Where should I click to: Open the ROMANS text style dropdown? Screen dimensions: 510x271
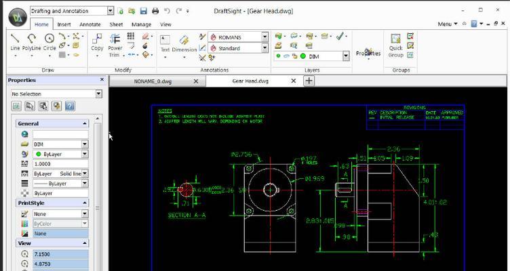(x=264, y=37)
